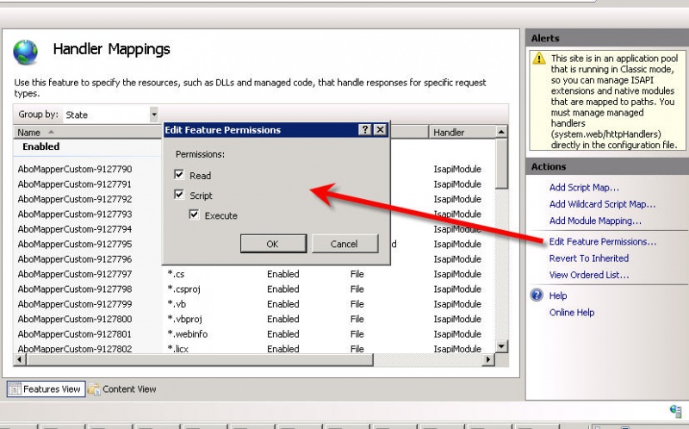689x429 pixels.
Task: Click the warning icon in Alerts
Action: 539,59
